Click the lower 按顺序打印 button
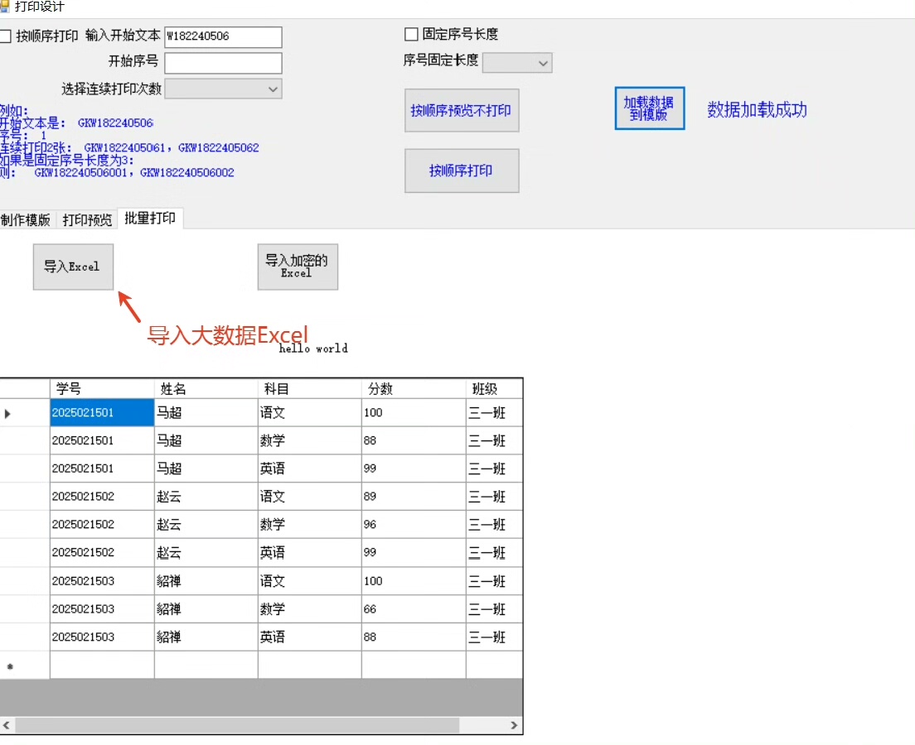The height and width of the screenshot is (745, 915). [462, 171]
